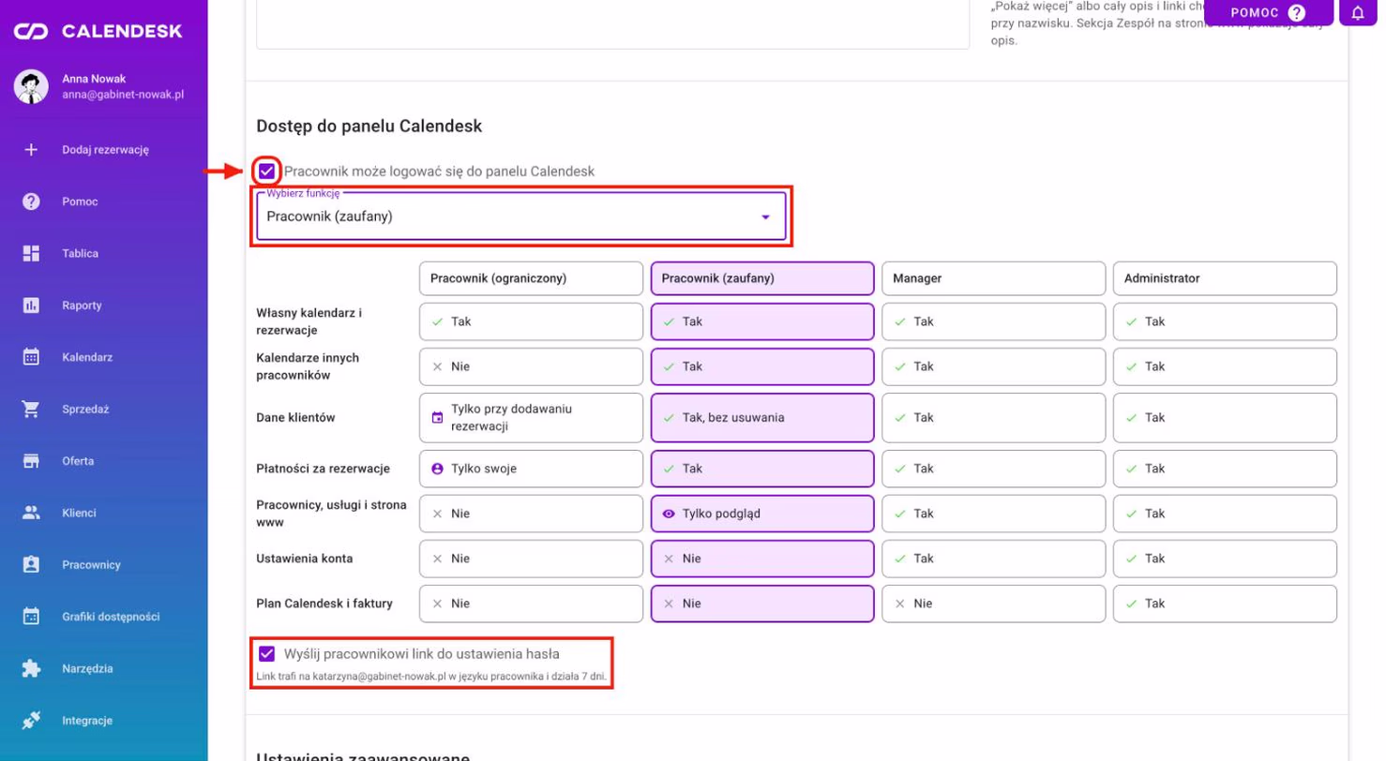Open Anna Nowak's profile avatar

pos(31,86)
